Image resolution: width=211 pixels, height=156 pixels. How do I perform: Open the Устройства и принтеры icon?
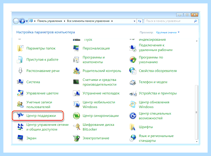[133, 93]
